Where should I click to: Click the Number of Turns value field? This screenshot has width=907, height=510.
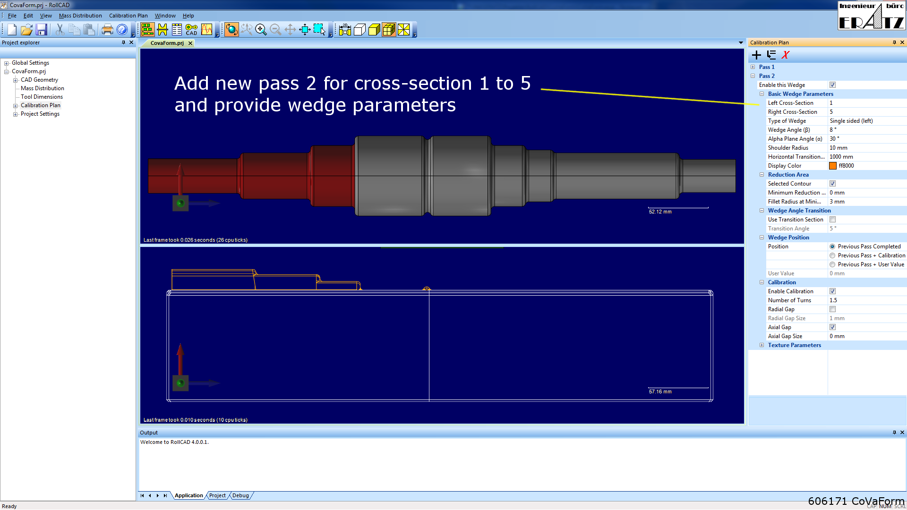point(867,300)
